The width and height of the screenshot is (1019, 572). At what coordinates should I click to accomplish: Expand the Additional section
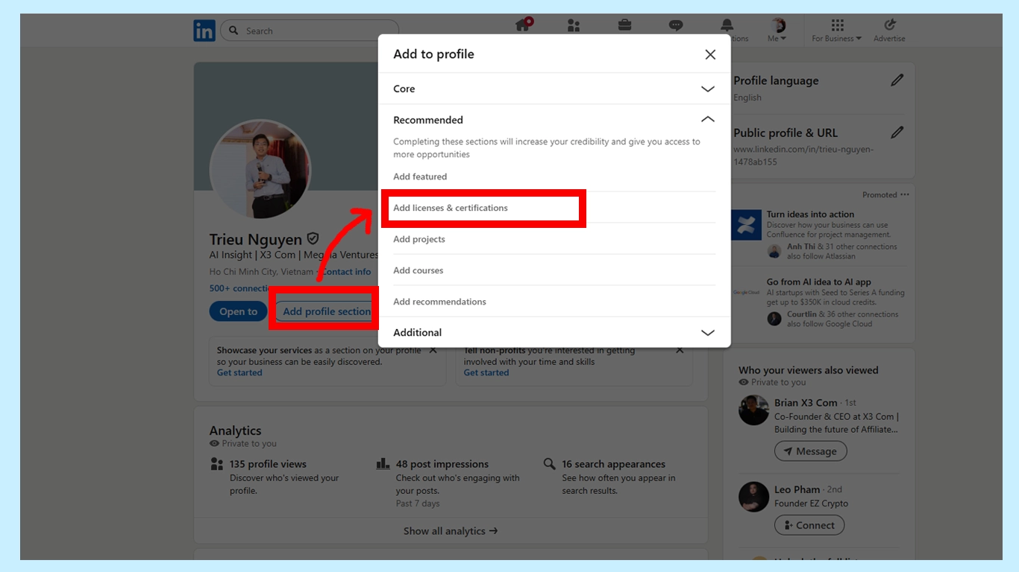tap(707, 332)
